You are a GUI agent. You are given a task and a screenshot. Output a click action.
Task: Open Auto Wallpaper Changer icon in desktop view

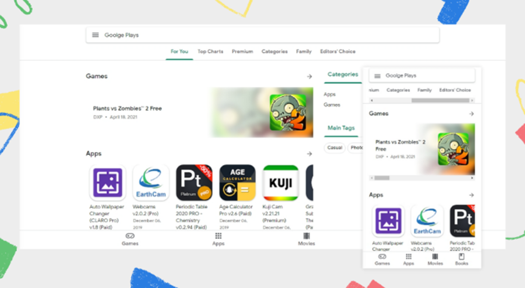coord(107,183)
